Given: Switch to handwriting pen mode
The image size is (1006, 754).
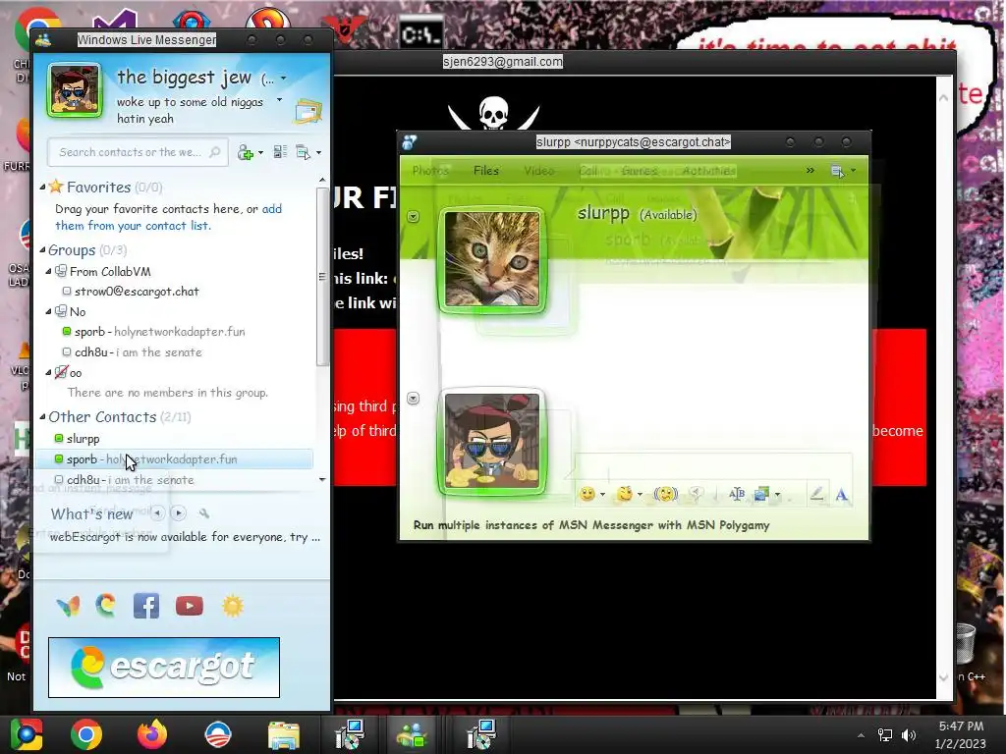Looking at the screenshot, I should tap(816, 494).
